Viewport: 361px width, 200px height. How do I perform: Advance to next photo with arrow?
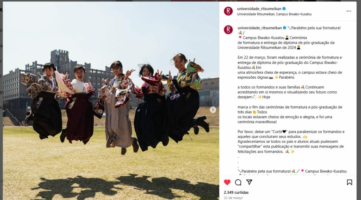click(213, 110)
